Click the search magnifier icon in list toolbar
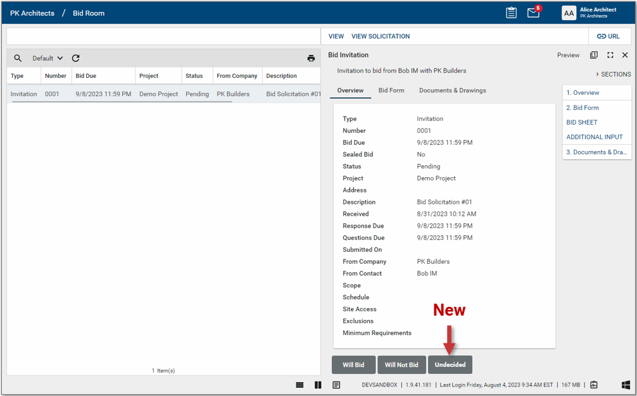637x396 pixels. (18, 58)
